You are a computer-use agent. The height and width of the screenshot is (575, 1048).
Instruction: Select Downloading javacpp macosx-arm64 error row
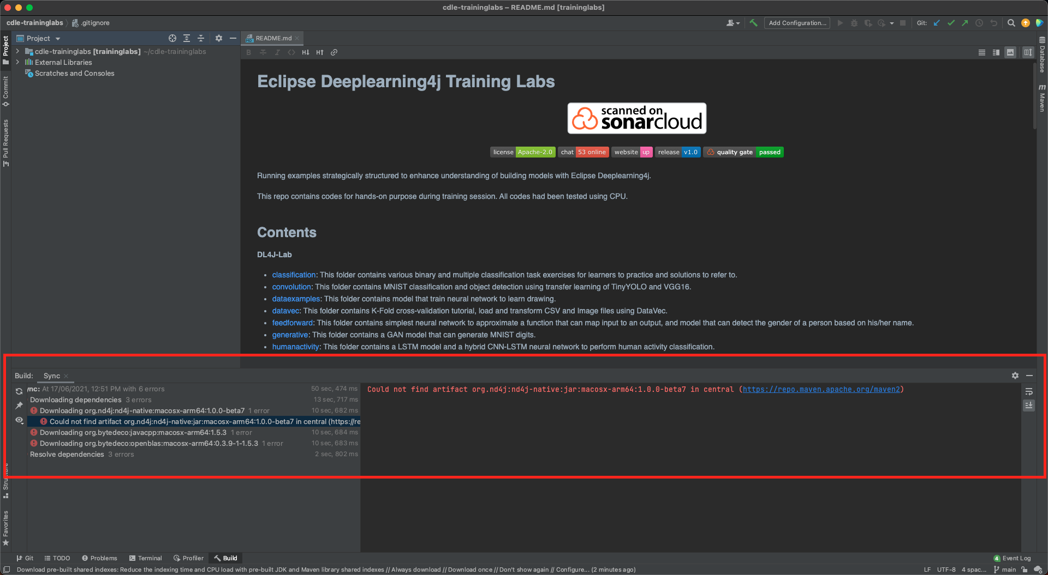(194, 432)
